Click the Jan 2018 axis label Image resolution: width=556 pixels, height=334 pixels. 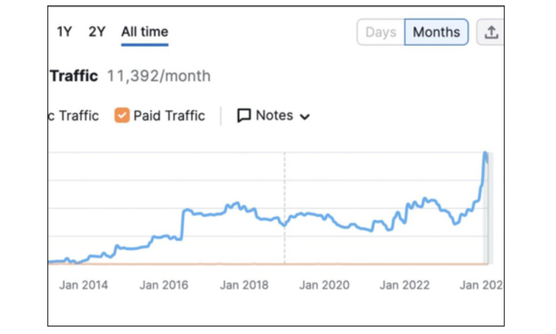click(245, 285)
